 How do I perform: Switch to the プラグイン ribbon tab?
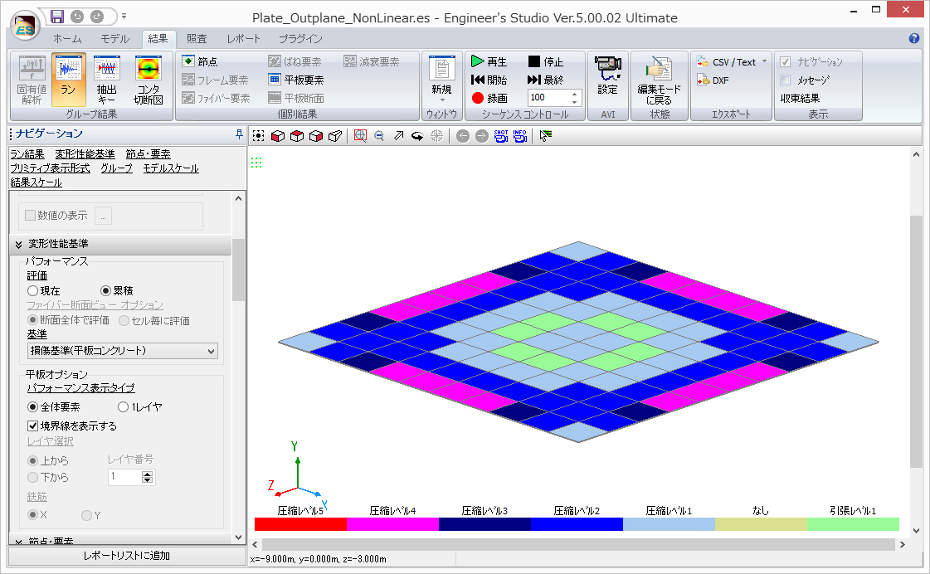pos(300,38)
